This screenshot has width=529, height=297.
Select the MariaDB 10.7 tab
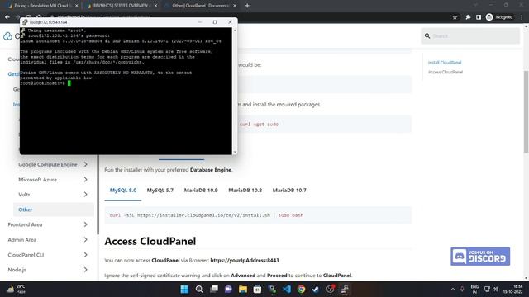[289, 191]
